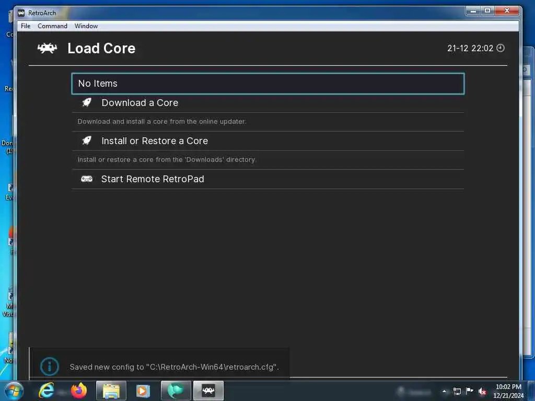
Task: Show hidden system tray icons
Action: tap(444, 392)
